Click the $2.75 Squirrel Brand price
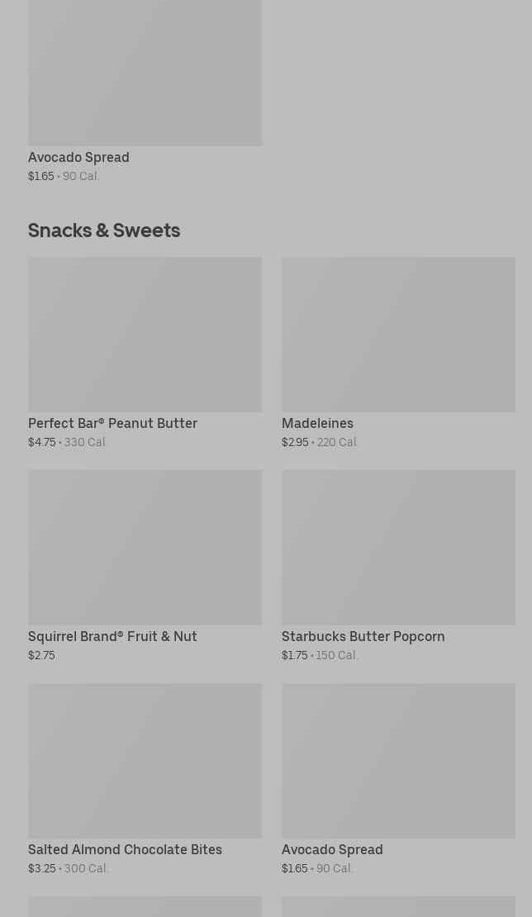 pos(41,655)
